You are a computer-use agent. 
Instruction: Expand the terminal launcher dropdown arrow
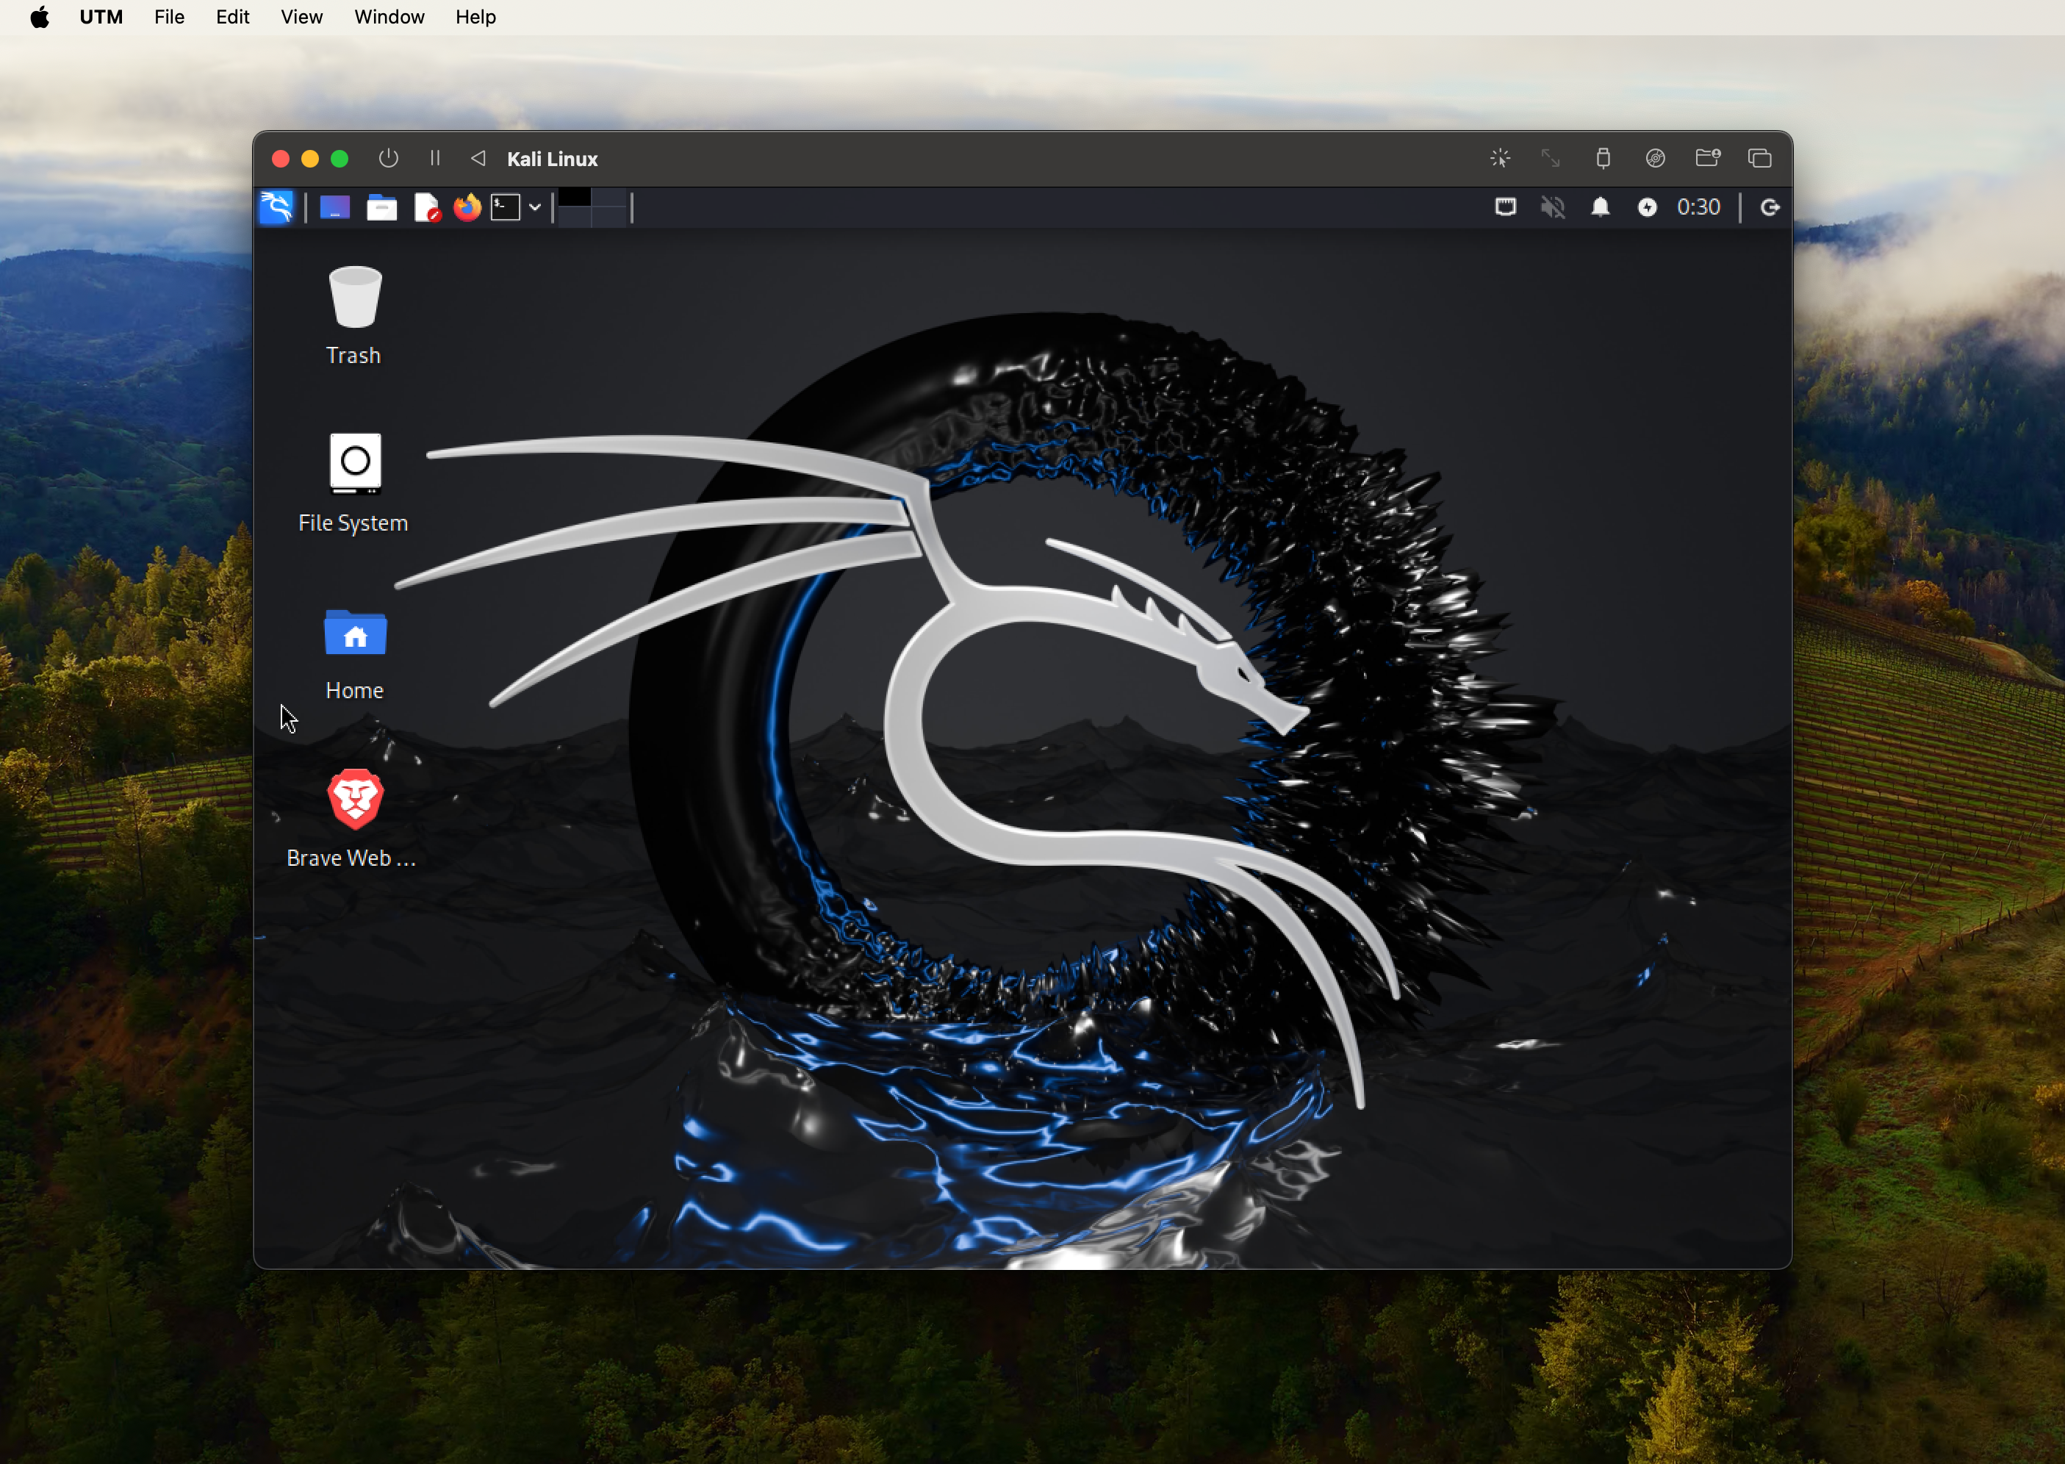pyautogui.click(x=534, y=207)
